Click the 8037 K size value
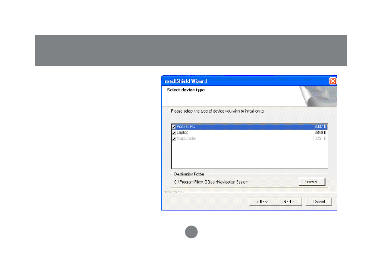Viewport: 382px width, 266px height. click(x=320, y=127)
